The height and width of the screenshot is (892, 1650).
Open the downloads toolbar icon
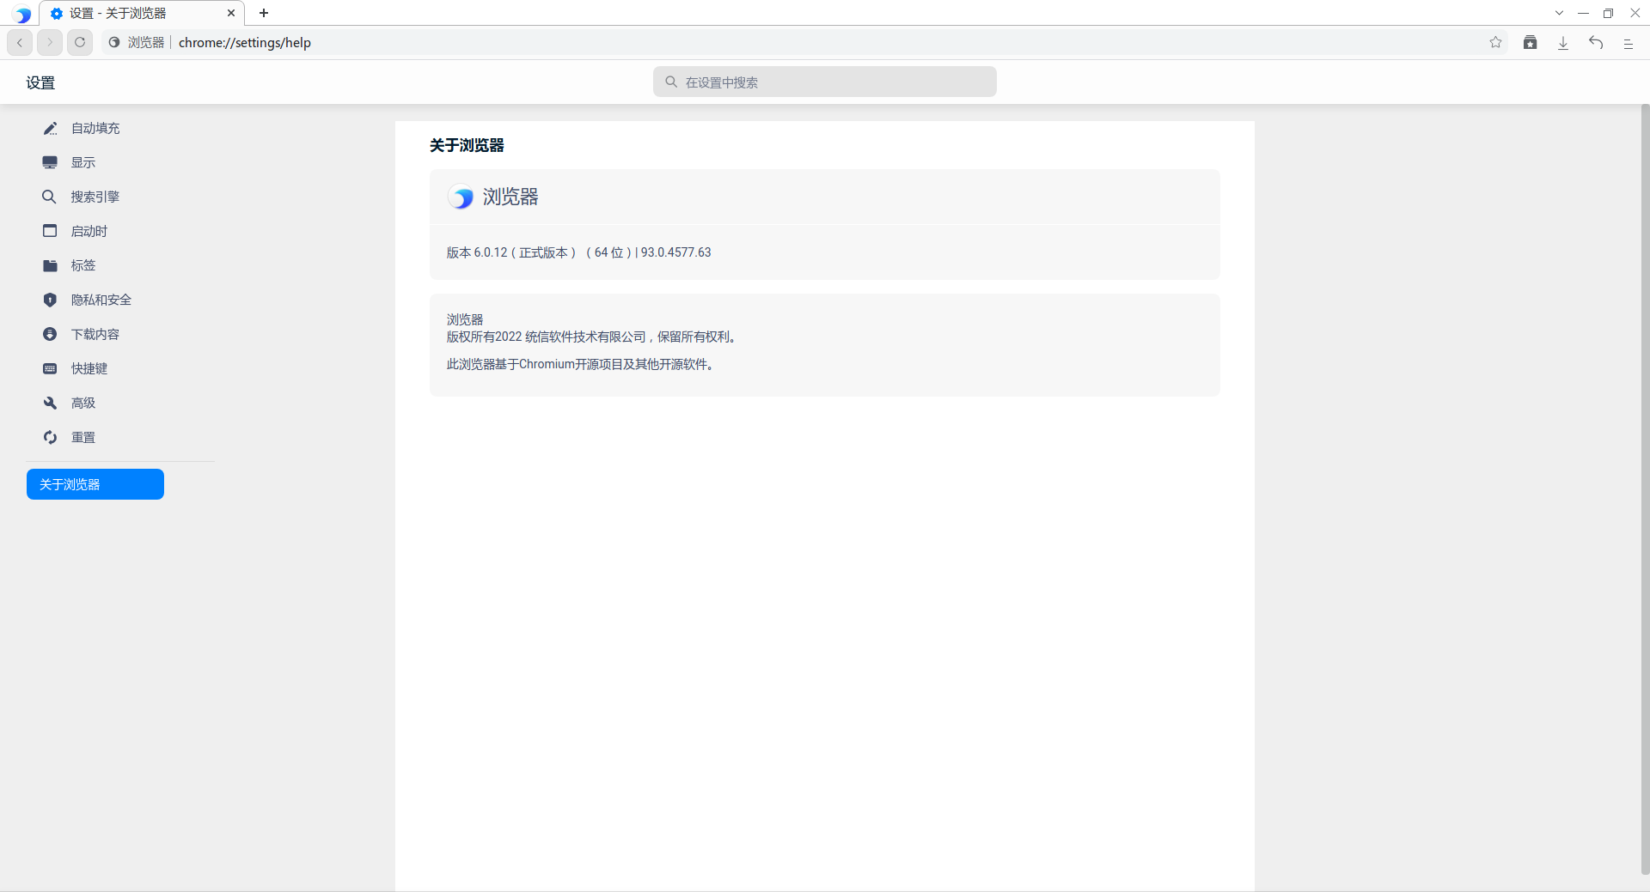pyautogui.click(x=1563, y=42)
